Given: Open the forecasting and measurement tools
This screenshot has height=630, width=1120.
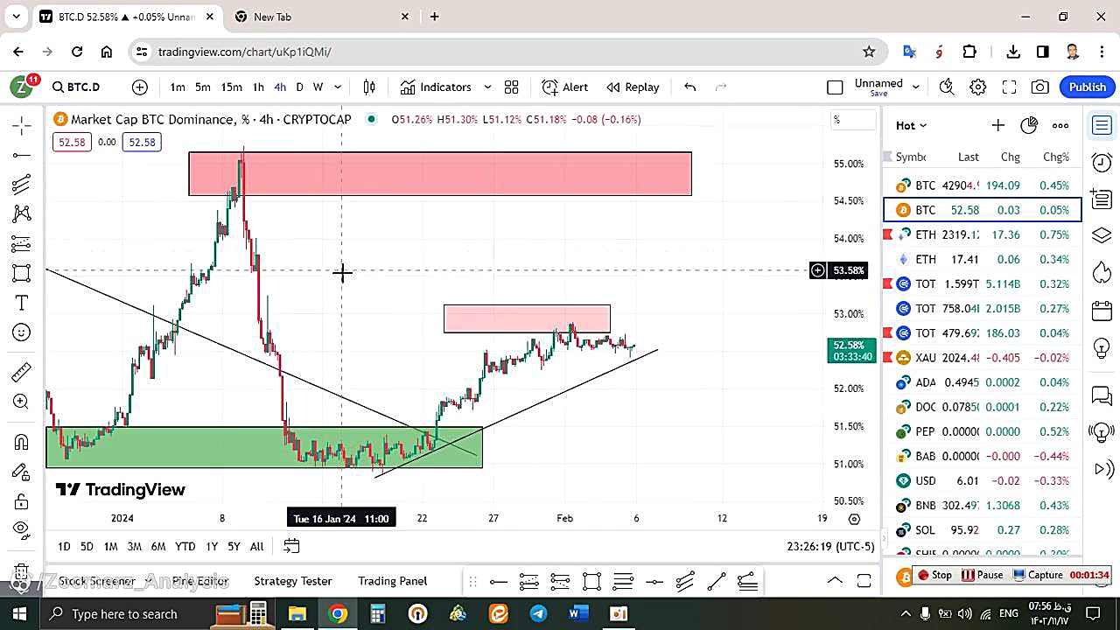Looking at the screenshot, I should (22, 243).
